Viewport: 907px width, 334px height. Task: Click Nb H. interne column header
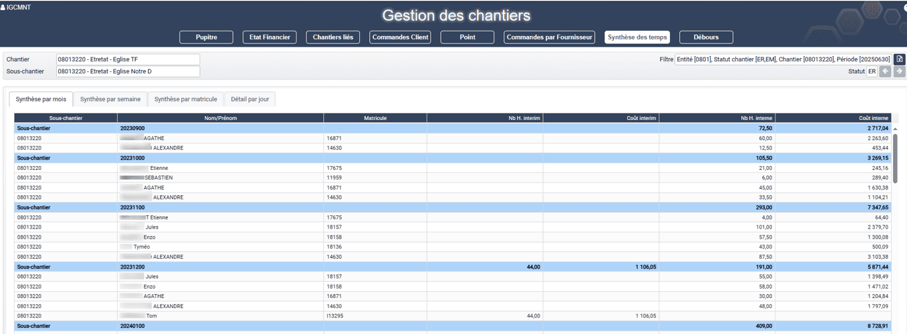717,118
